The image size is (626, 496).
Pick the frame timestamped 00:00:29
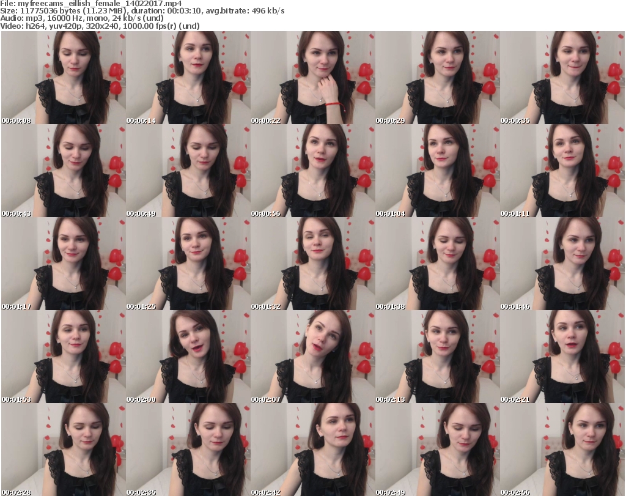click(438, 78)
